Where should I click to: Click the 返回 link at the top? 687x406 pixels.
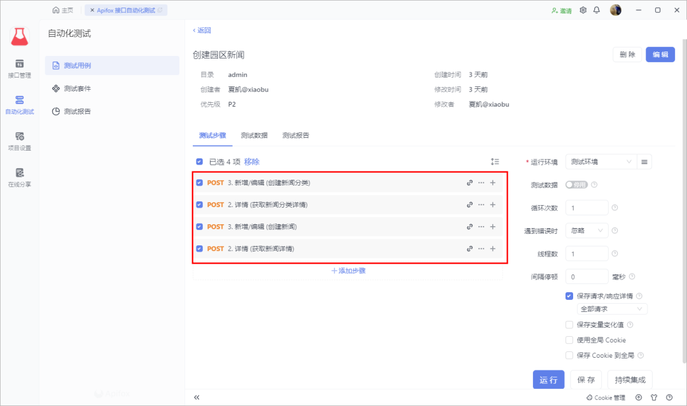point(202,30)
